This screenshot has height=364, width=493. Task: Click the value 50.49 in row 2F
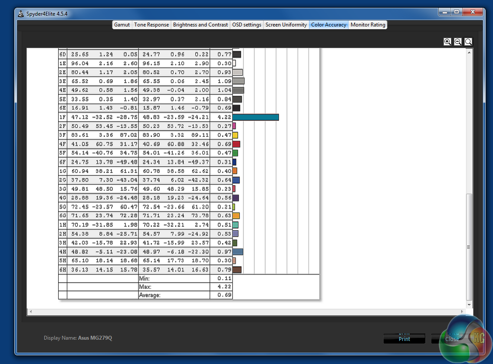(x=80, y=126)
